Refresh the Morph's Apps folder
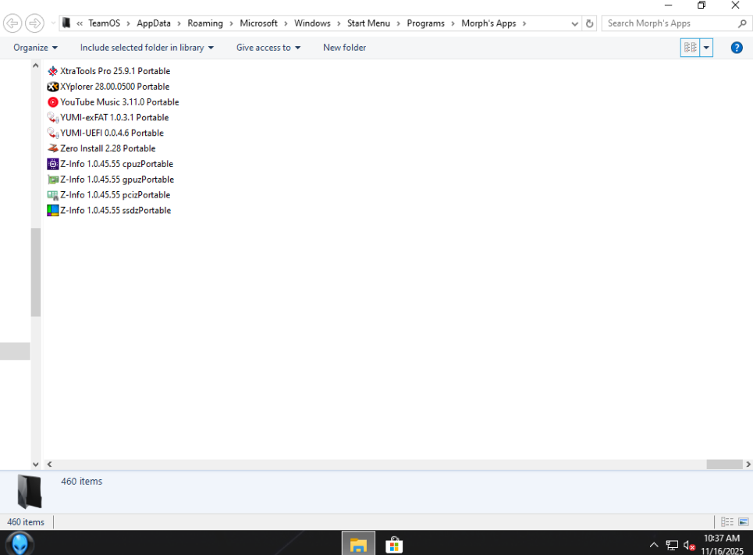Screen dimensions: 753x555 pyautogui.click(x=589, y=23)
